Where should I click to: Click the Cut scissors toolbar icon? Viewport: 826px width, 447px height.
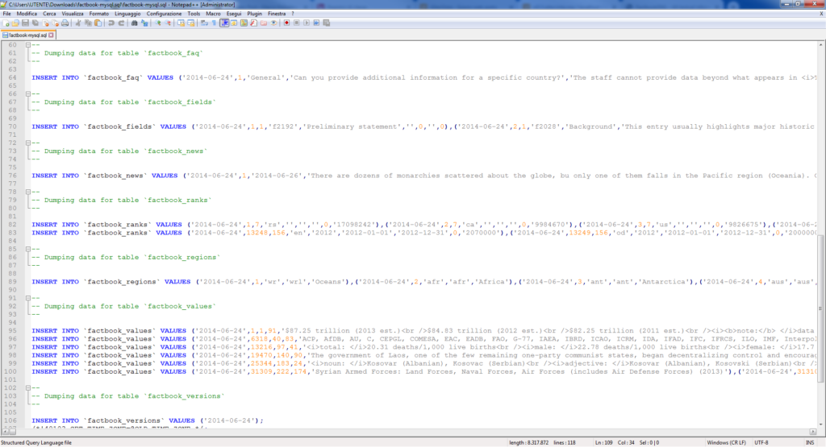(78, 23)
